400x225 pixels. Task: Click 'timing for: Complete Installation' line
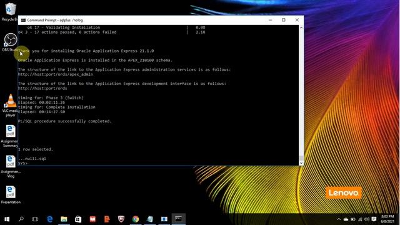coord(56,107)
